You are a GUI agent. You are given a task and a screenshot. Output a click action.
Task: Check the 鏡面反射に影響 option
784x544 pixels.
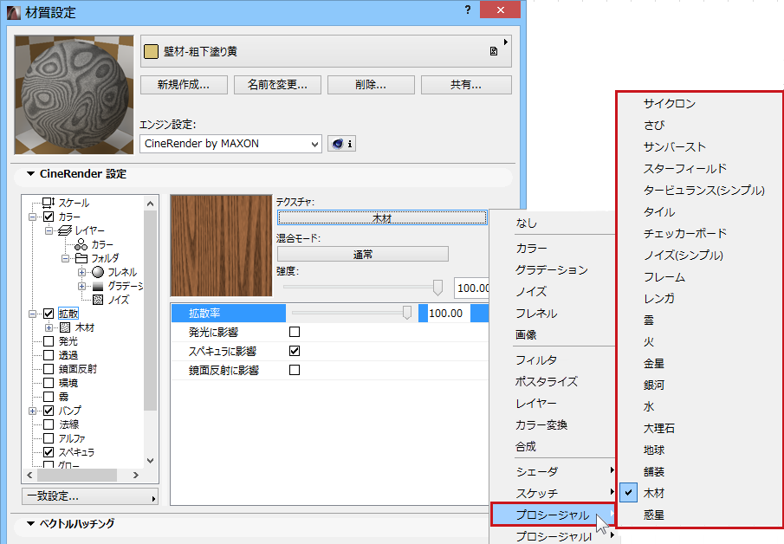click(x=295, y=370)
